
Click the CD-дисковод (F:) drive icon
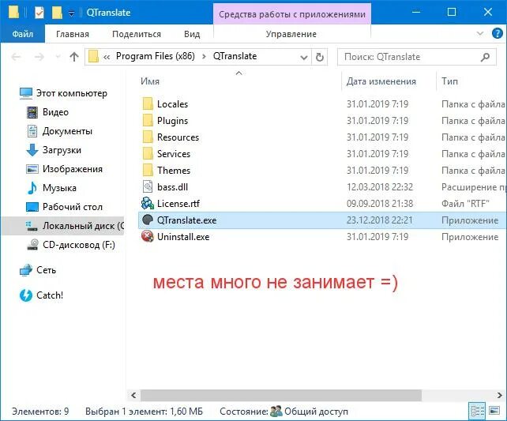(32, 245)
